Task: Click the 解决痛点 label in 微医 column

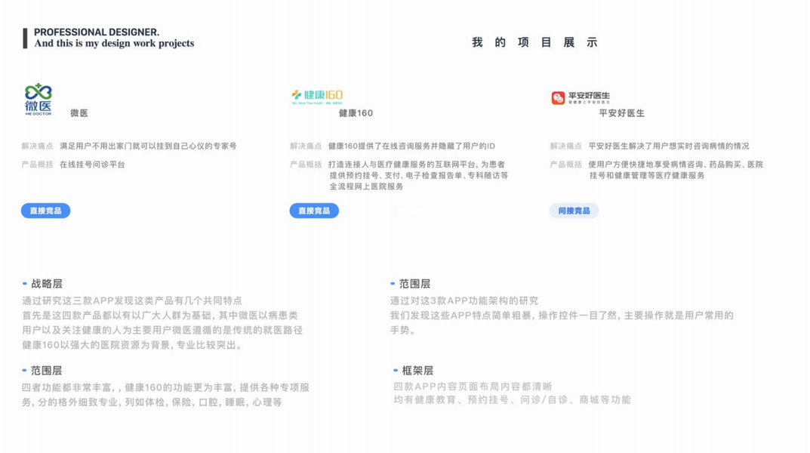Action: [x=37, y=146]
